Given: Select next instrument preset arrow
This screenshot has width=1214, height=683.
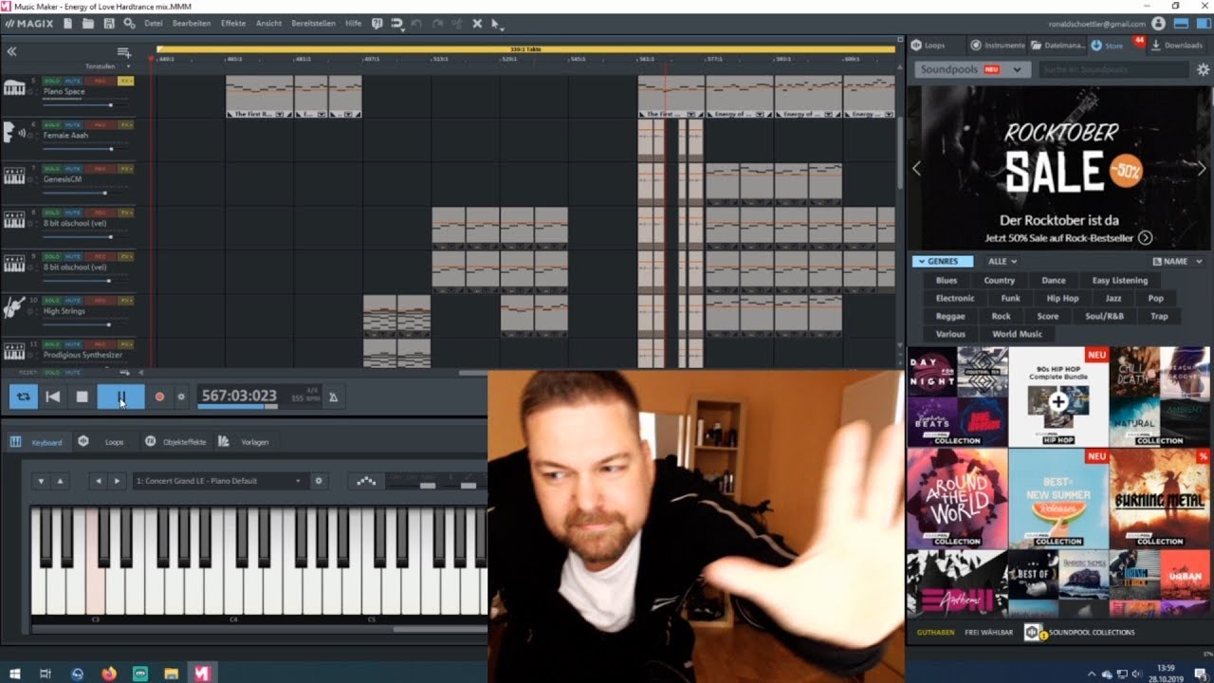Looking at the screenshot, I should [118, 481].
